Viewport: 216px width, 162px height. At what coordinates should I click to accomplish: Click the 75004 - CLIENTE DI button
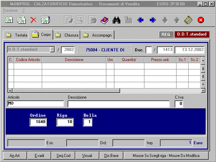105,50
